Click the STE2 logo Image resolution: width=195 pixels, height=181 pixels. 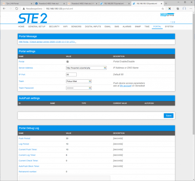coord(33,18)
